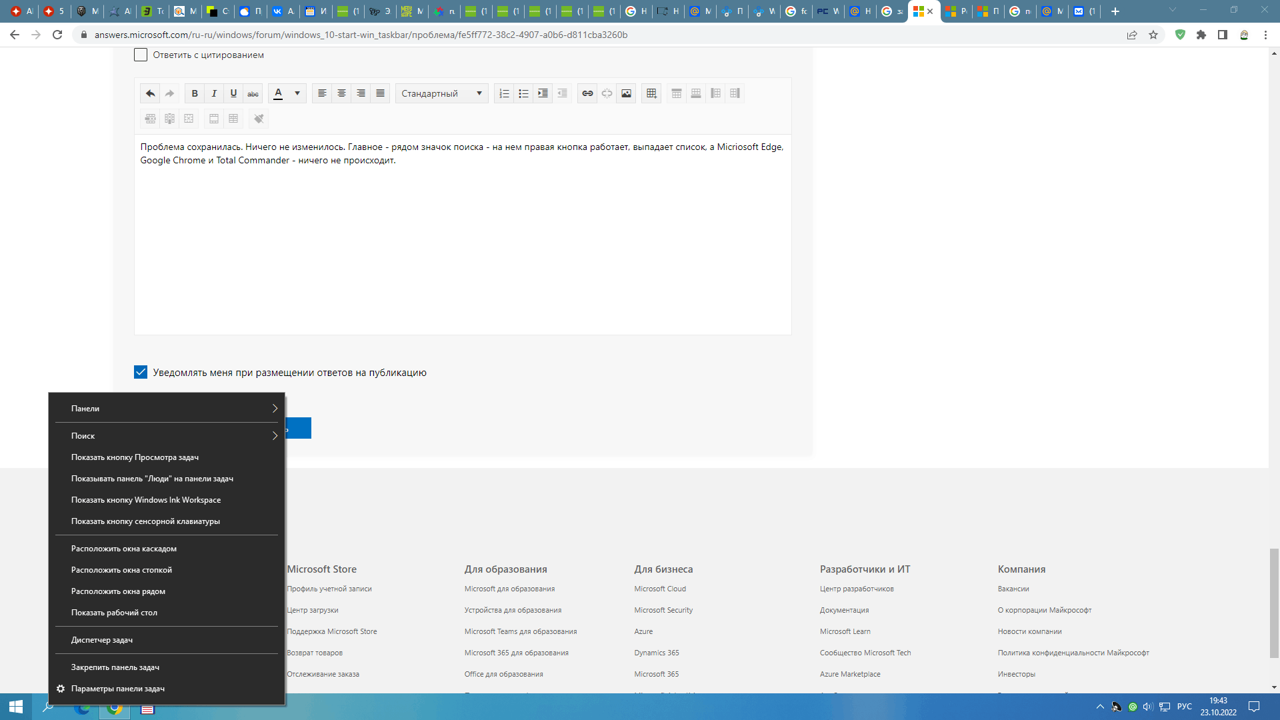Increase indent in the reply editor
1280x720 pixels.
tap(543, 93)
